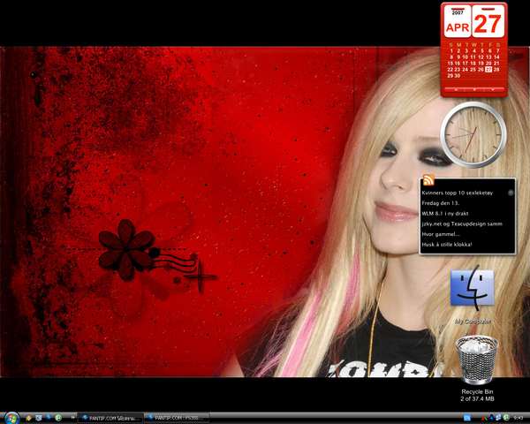Expand the quick launch overflow chevron
Viewport: 530px width, 424px height.
pyautogui.click(x=72, y=418)
